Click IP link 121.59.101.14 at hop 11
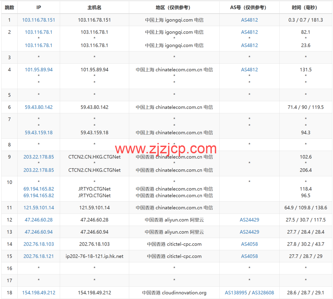Viewport: 333px width, 299px height. [x=38, y=207]
